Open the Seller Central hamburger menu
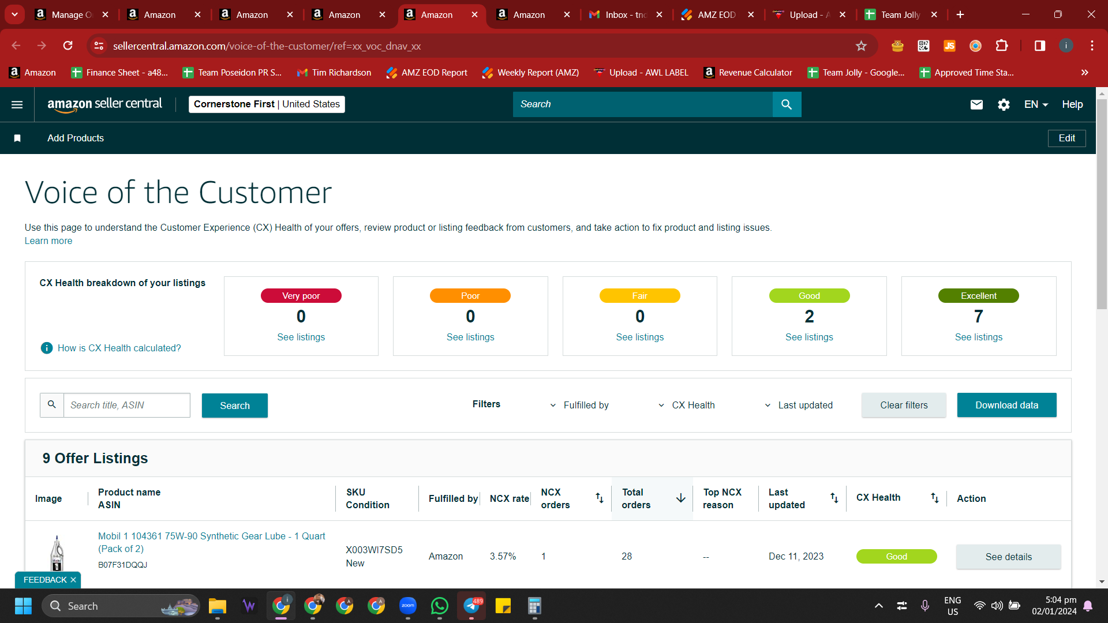 [x=17, y=104]
